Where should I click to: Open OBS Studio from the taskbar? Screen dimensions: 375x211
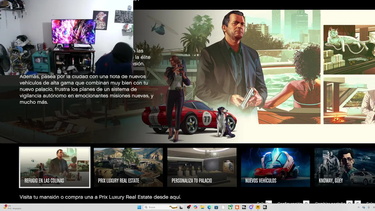[189, 207]
